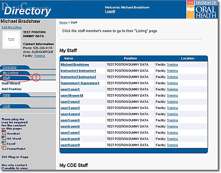Image resolution: width=221 pixels, height=173 pixels.
Task: Open the user10 user10 listing
Action: (x=72, y=96)
